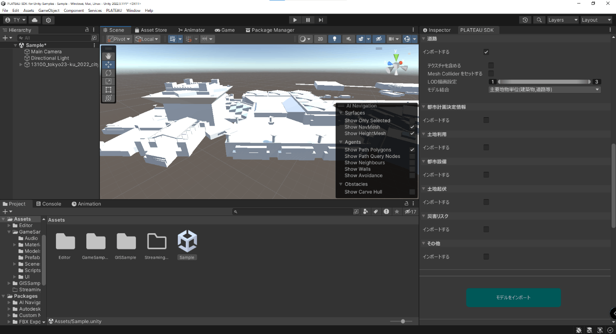The image size is (616, 334).
Task: Open the TY account dropdown
Action: (15, 20)
